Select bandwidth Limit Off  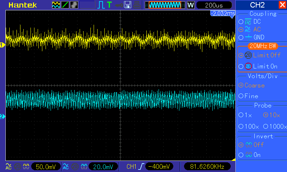[259, 55]
